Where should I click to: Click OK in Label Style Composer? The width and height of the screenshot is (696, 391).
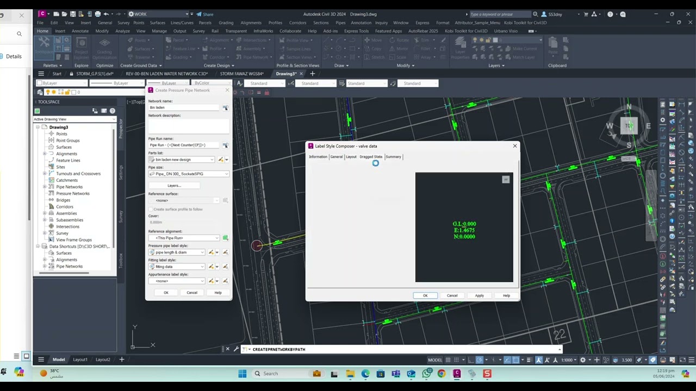pyautogui.click(x=425, y=295)
